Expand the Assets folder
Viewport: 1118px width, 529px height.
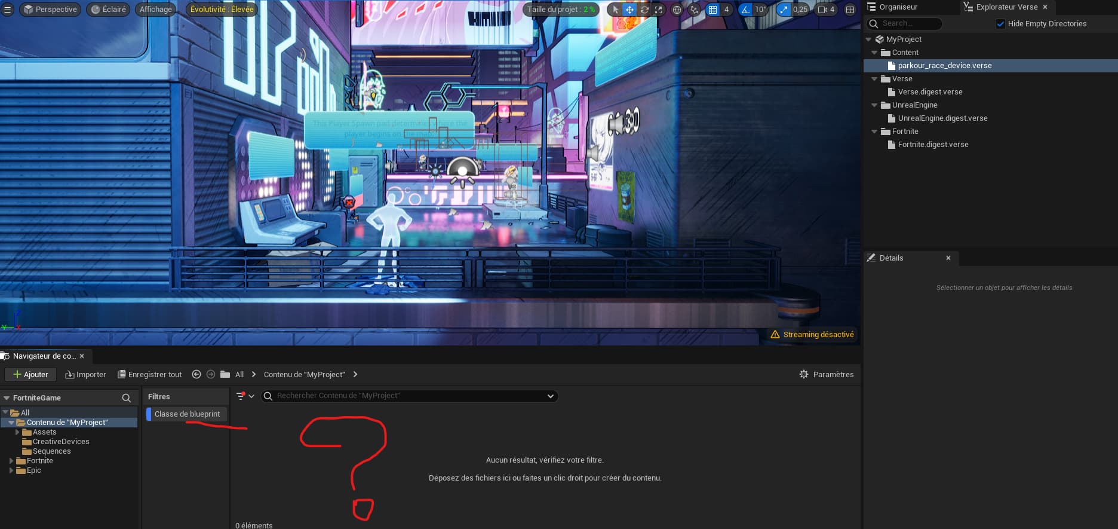click(17, 432)
